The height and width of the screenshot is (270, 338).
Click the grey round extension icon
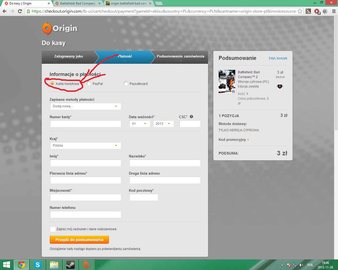click(x=325, y=11)
